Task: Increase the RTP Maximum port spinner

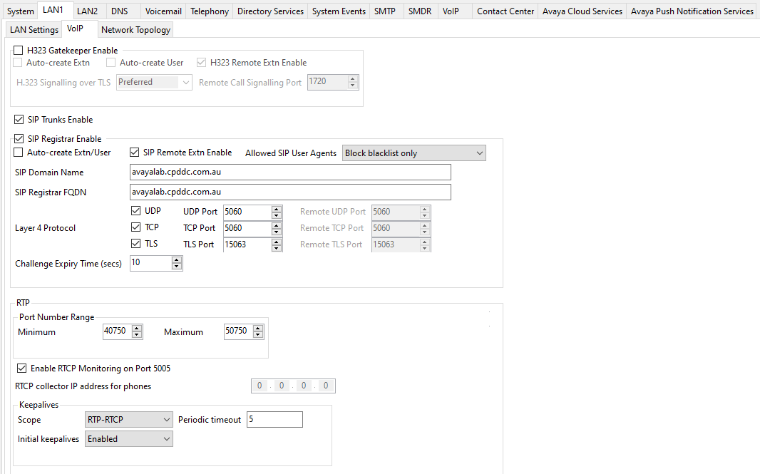Action: [258, 329]
